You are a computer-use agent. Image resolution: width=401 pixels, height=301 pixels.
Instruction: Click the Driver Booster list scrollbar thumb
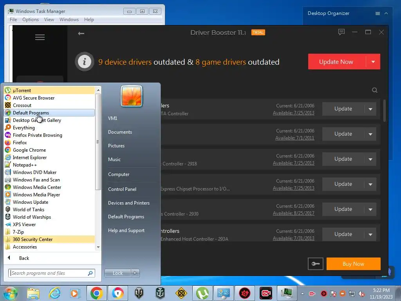click(x=385, y=111)
